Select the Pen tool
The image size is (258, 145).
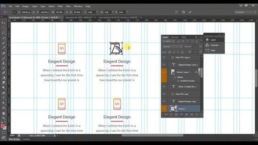(x=4, y=93)
